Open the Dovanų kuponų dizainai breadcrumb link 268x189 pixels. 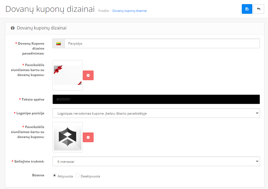(x=129, y=11)
